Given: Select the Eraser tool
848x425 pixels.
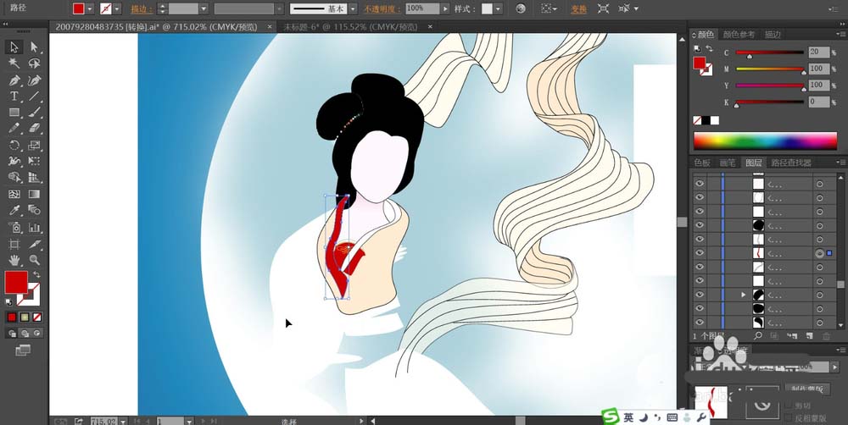Looking at the screenshot, I should [x=34, y=129].
